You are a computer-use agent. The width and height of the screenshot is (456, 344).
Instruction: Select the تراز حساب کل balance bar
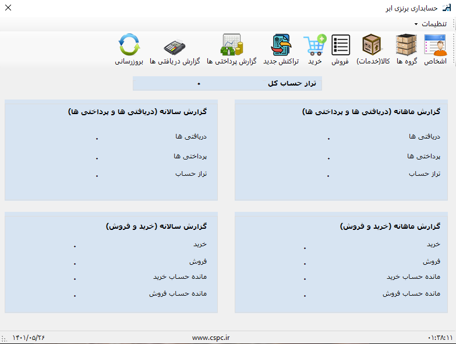pyautogui.click(x=227, y=83)
